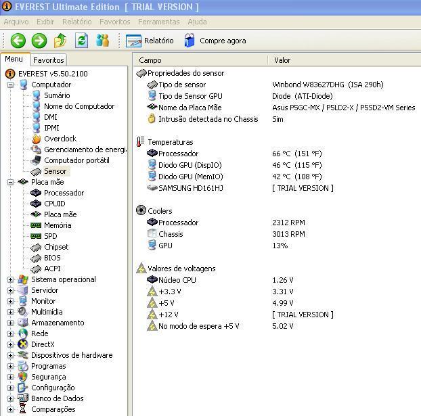
Task: Expand the Armazenamento tree node
Action: (x=11, y=323)
